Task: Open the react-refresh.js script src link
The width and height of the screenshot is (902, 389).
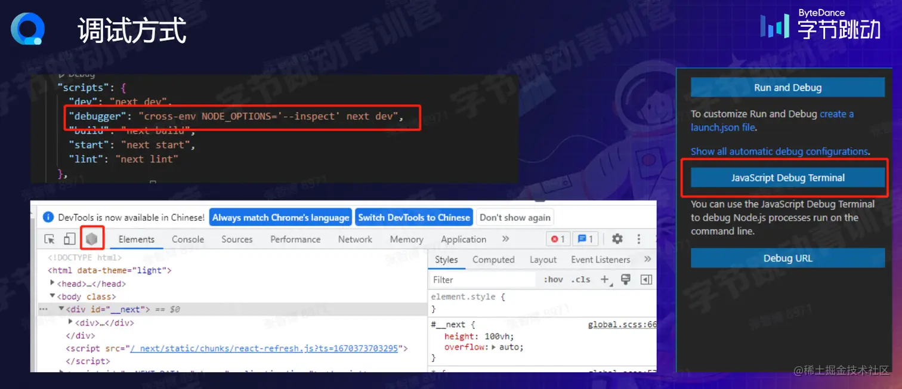Action: (264, 348)
